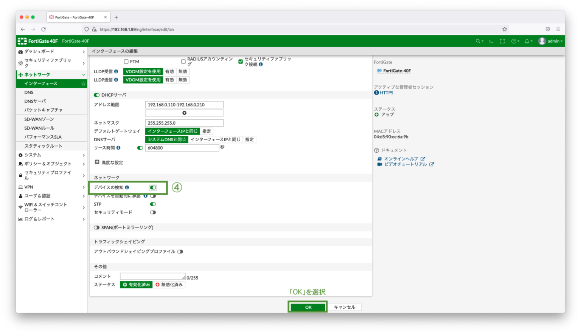Viewport: 581px width, 334px height.
Task: Open the notifications bell icon
Action: point(527,41)
